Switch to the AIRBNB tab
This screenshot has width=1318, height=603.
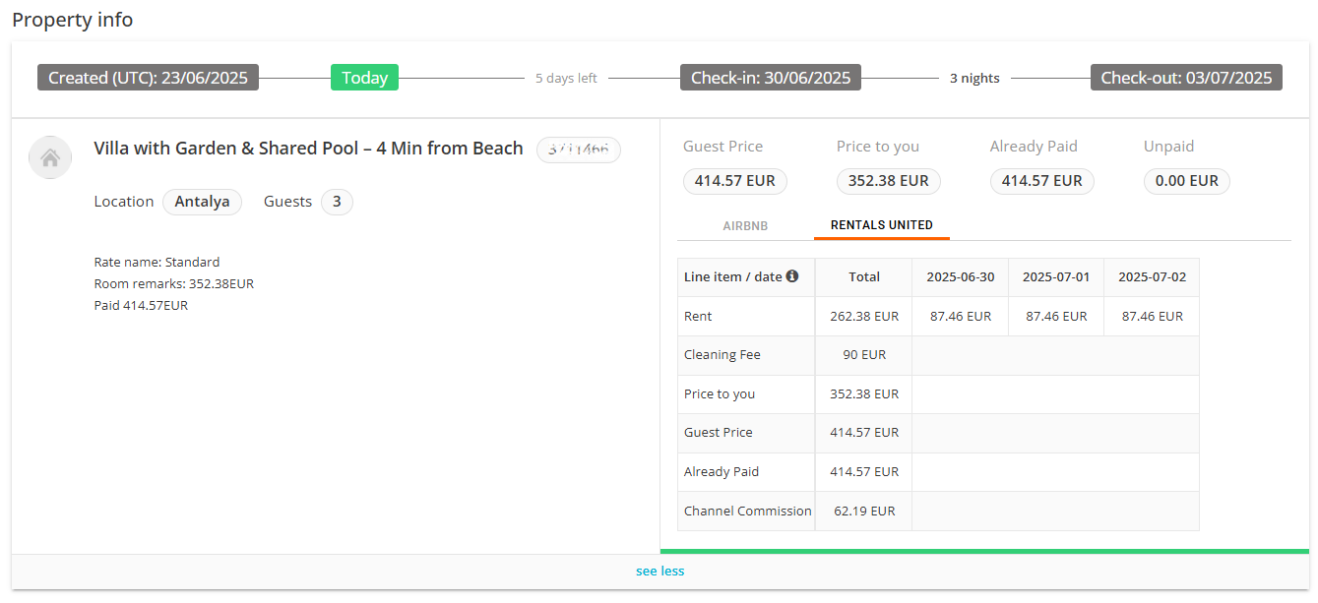click(x=745, y=225)
